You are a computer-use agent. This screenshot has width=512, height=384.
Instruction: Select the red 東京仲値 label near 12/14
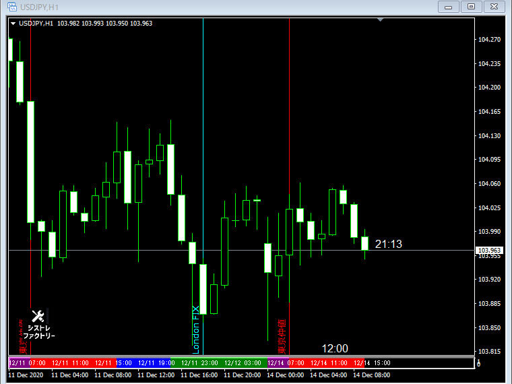tap(282, 337)
